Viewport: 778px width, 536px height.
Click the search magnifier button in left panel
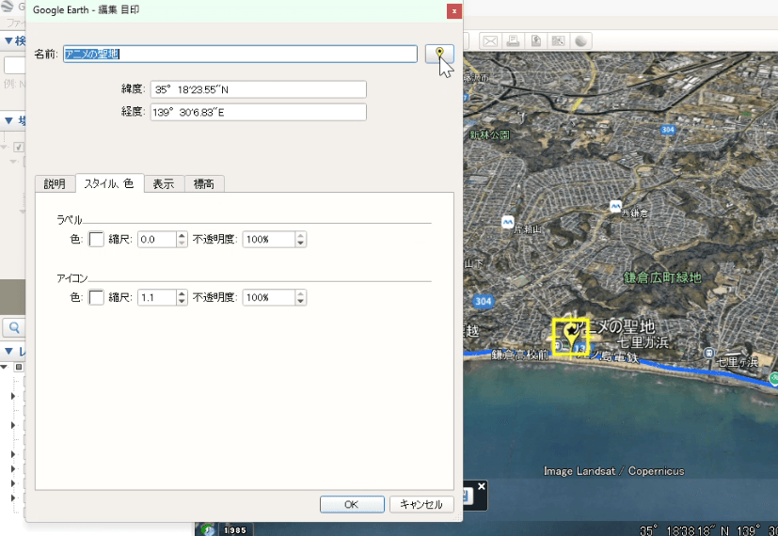coord(14,327)
